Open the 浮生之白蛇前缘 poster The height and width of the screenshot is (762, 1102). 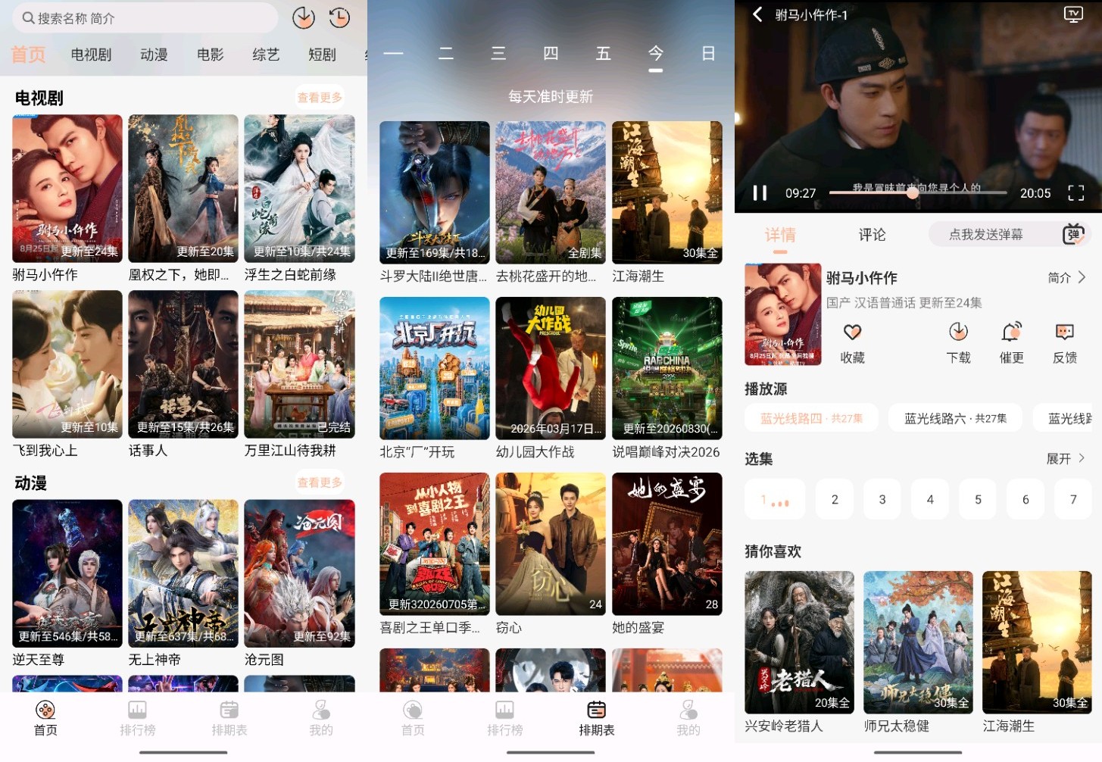[299, 189]
